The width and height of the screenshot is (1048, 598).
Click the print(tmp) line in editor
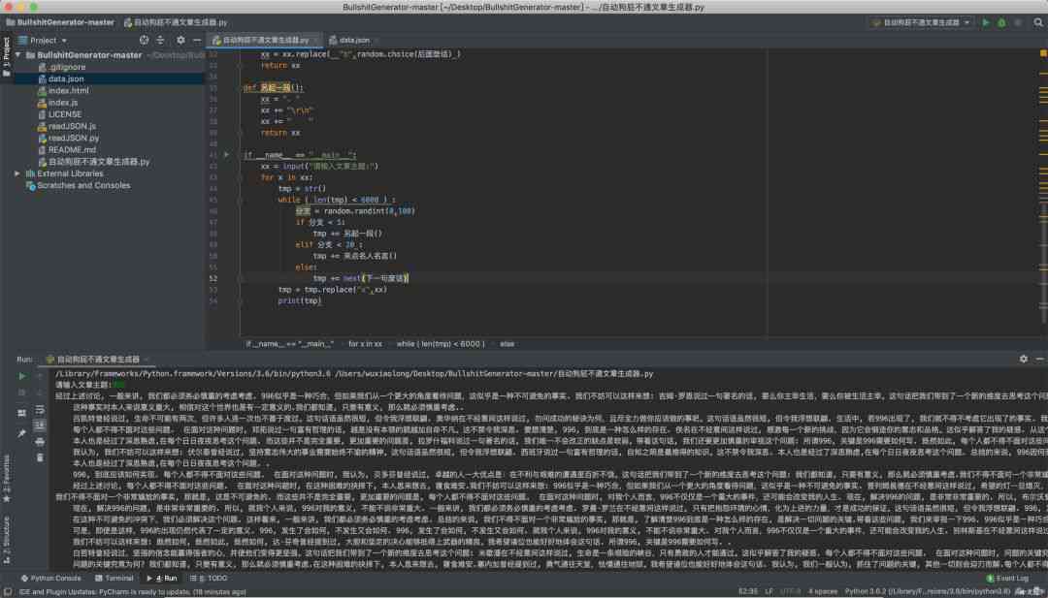click(x=300, y=301)
